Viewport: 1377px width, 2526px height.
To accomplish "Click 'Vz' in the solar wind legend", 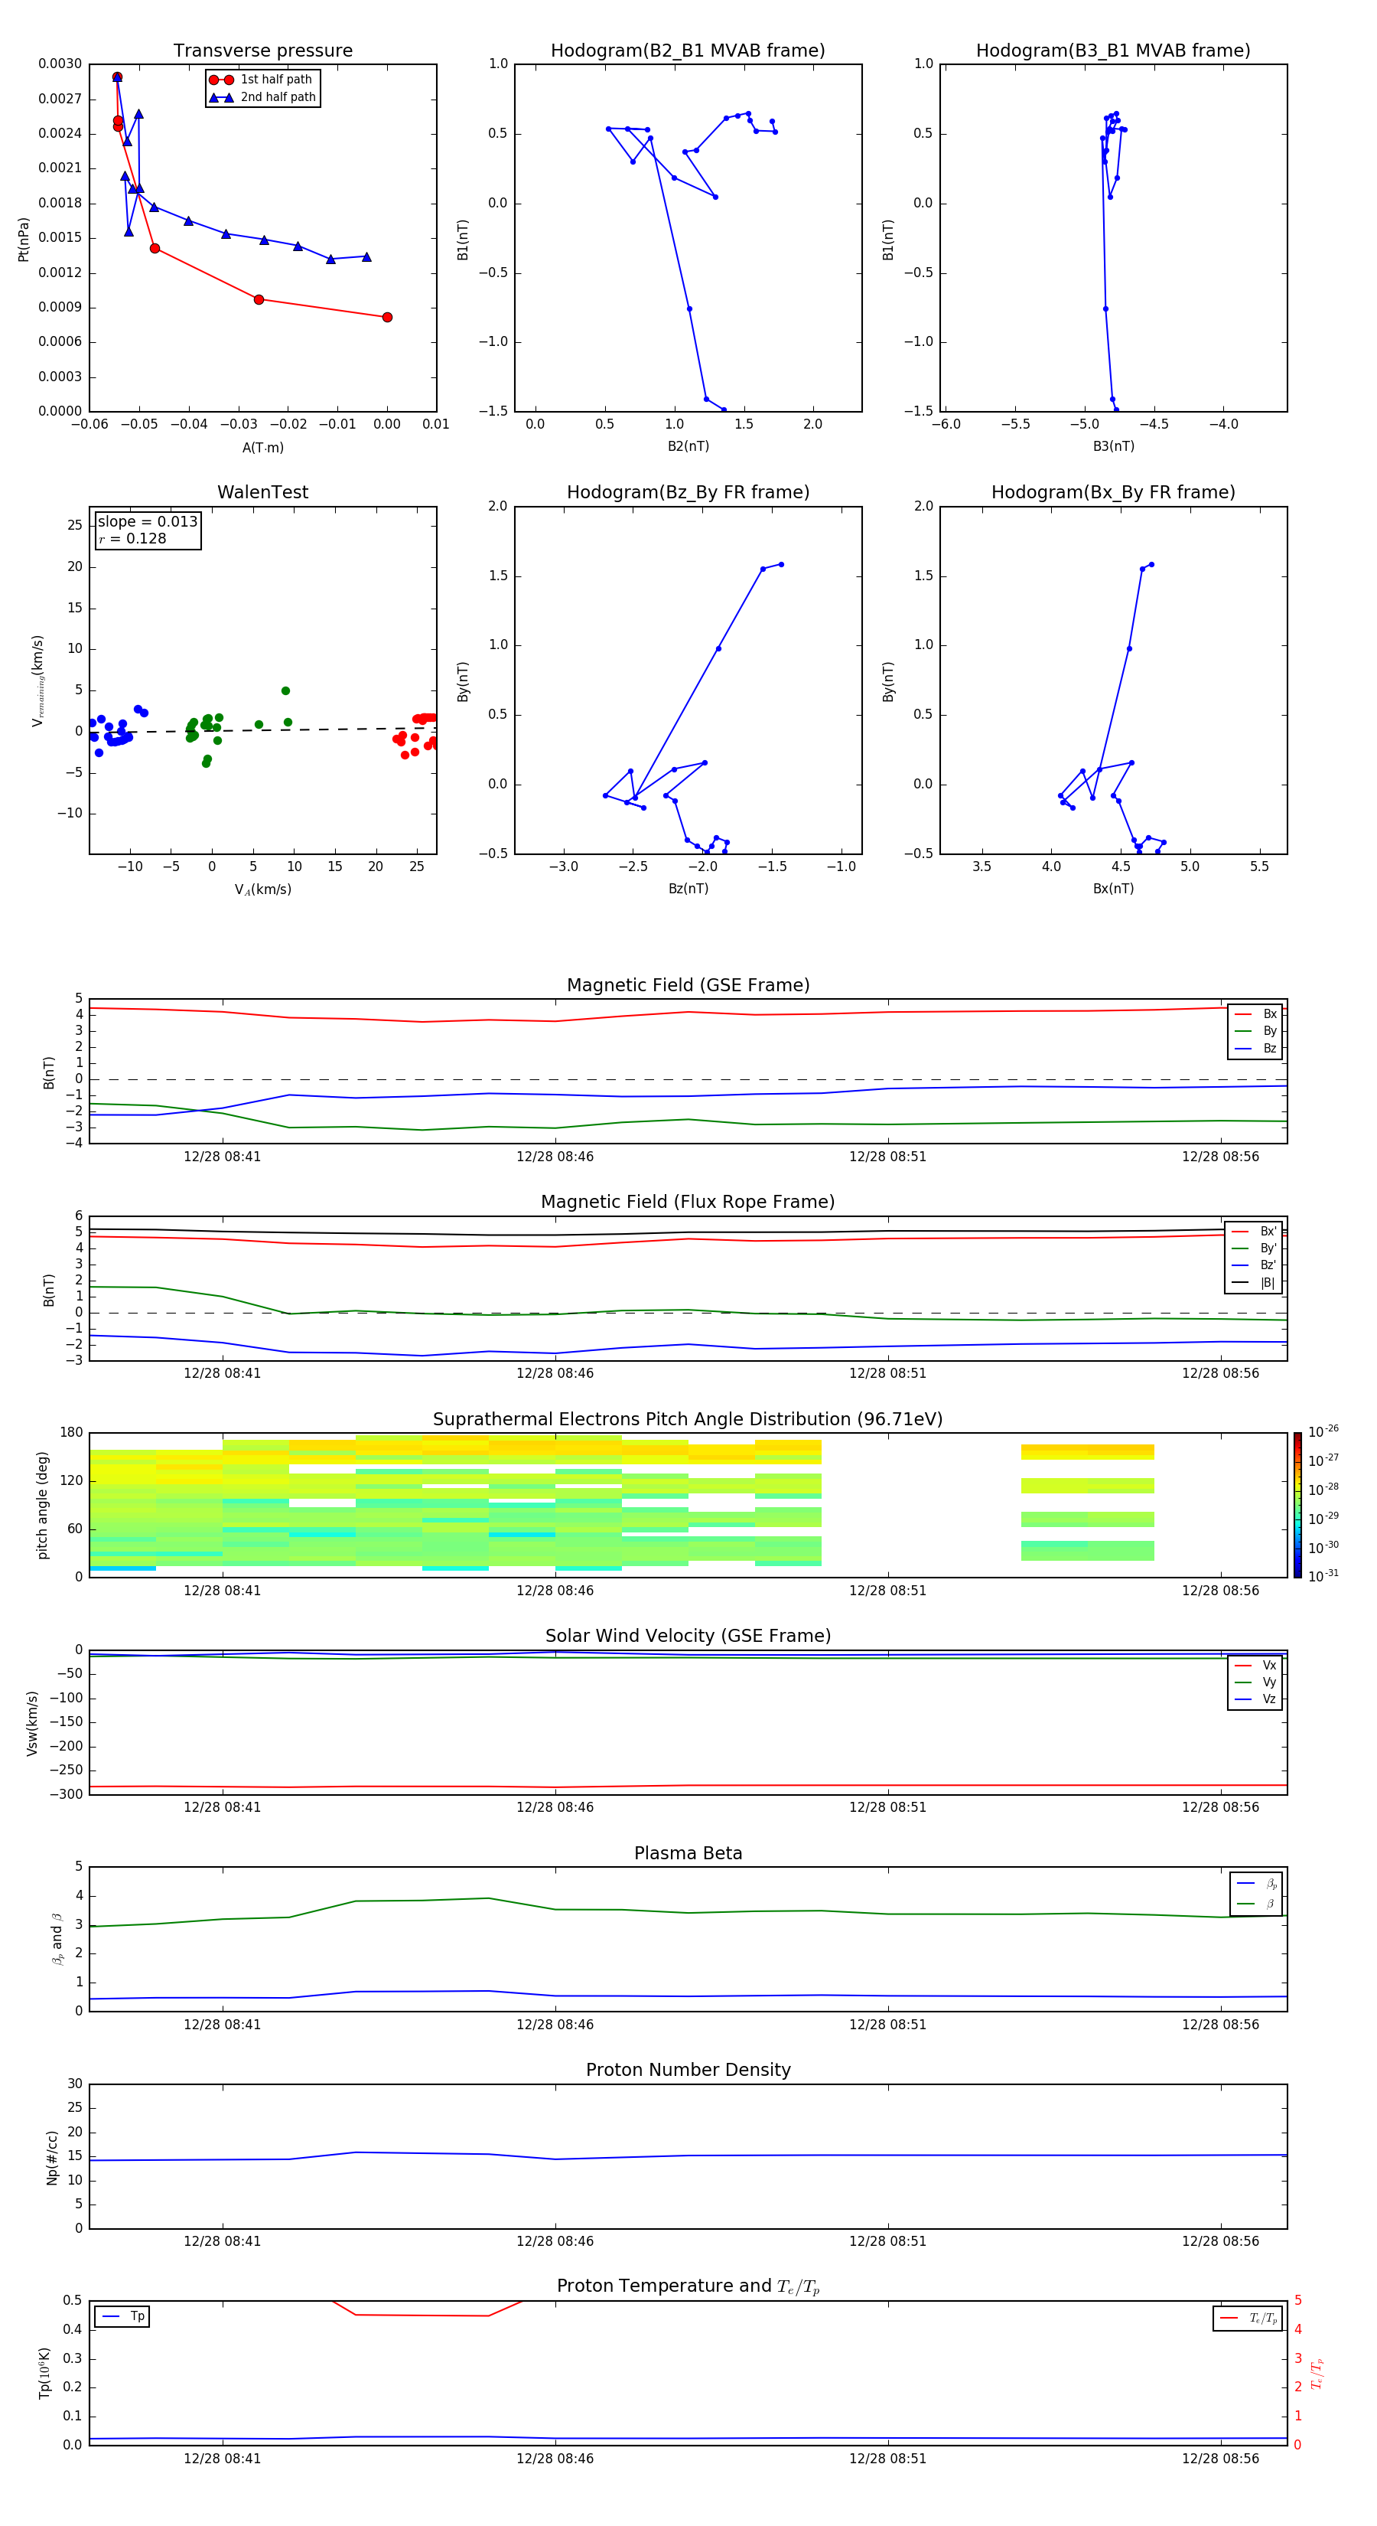I will click(1255, 1699).
